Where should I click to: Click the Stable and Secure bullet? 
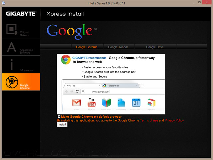[x=95, y=76]
